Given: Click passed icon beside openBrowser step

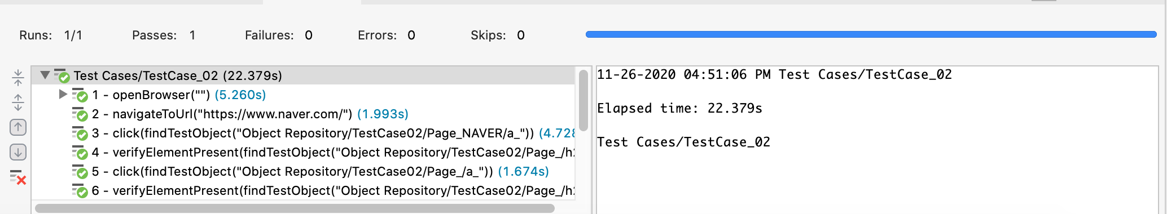Looking at the screenshot, I should coord(80,95).
